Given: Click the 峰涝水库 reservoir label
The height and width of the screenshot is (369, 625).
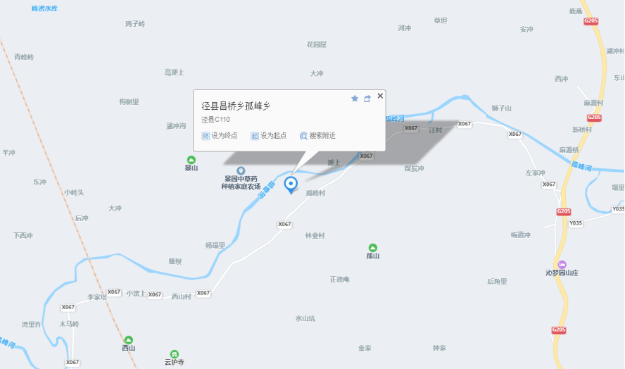Looking at the screenshot, I should 44,8.
